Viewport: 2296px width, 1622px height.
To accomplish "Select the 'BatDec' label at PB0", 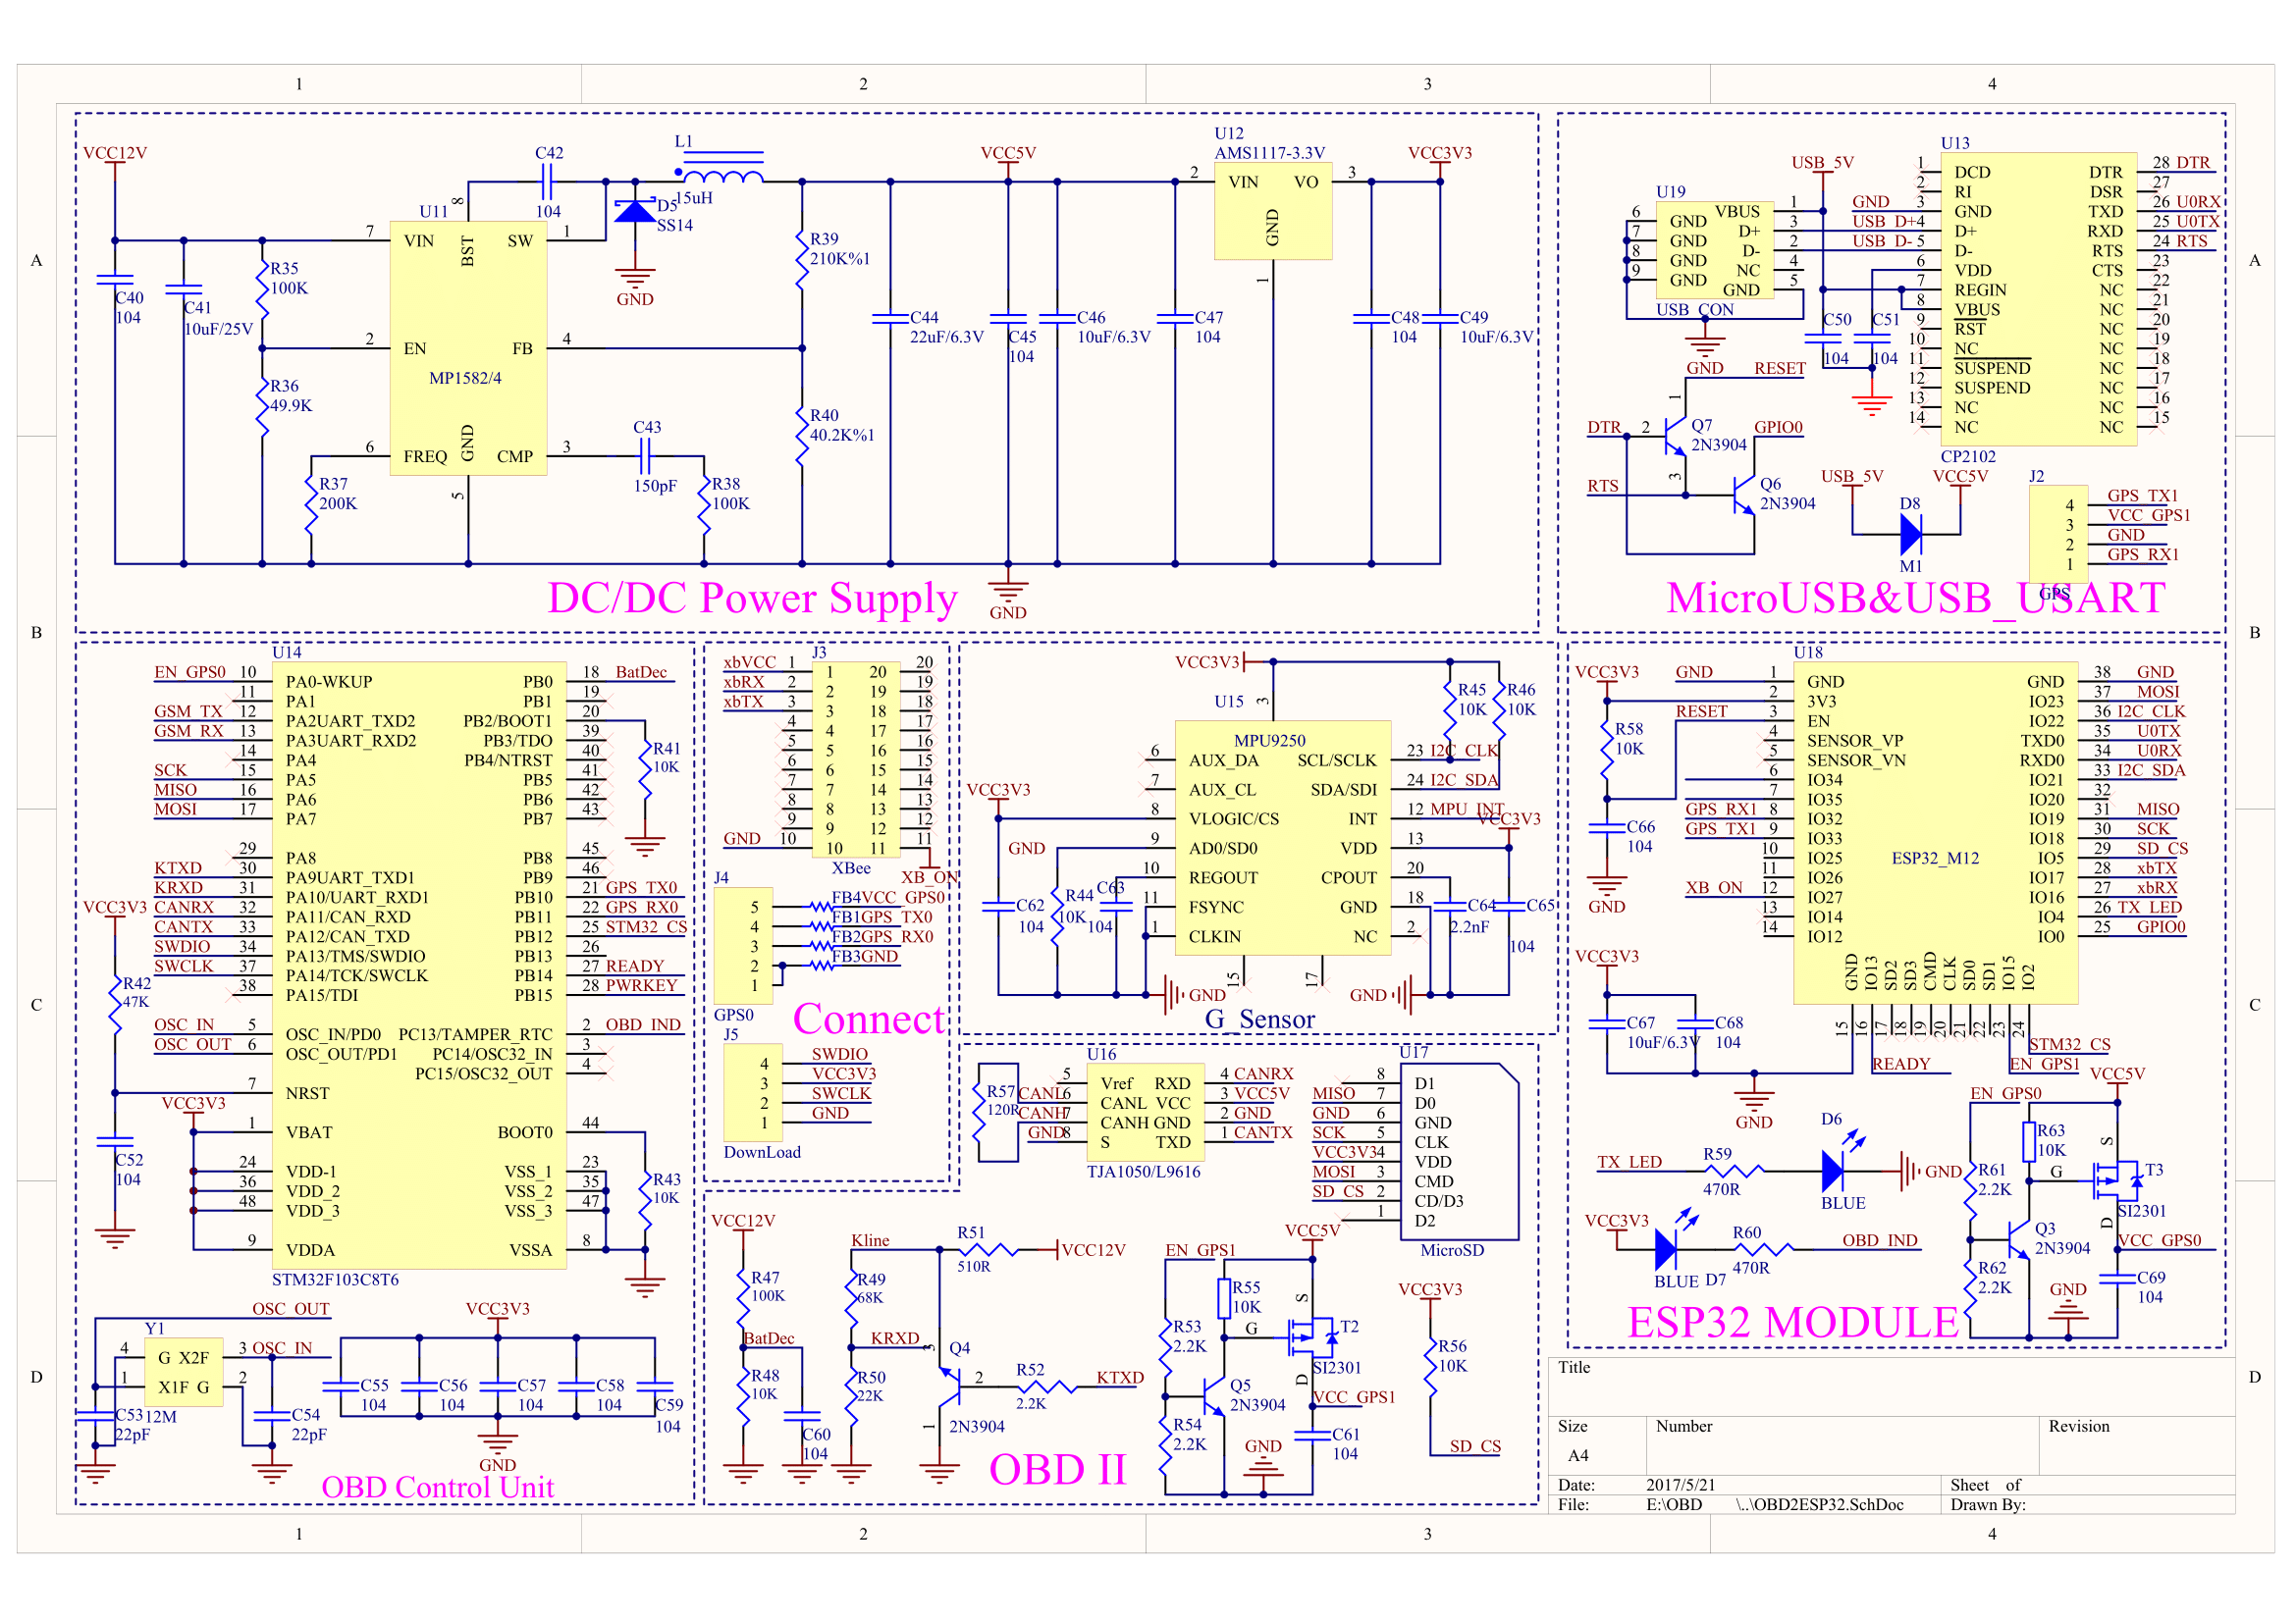I will (641, 671).
